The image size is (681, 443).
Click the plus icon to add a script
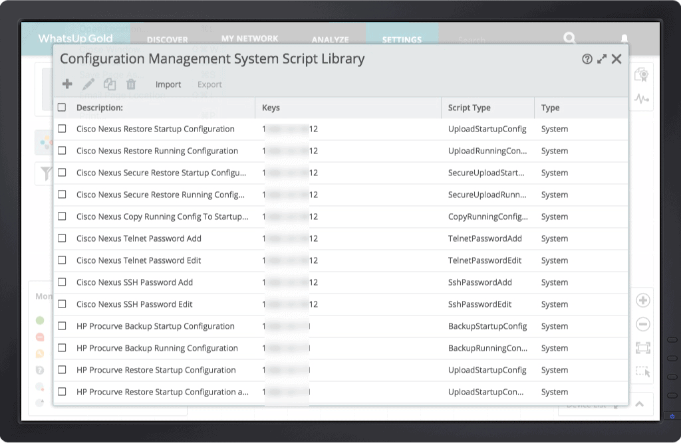[x=67, y=84]
